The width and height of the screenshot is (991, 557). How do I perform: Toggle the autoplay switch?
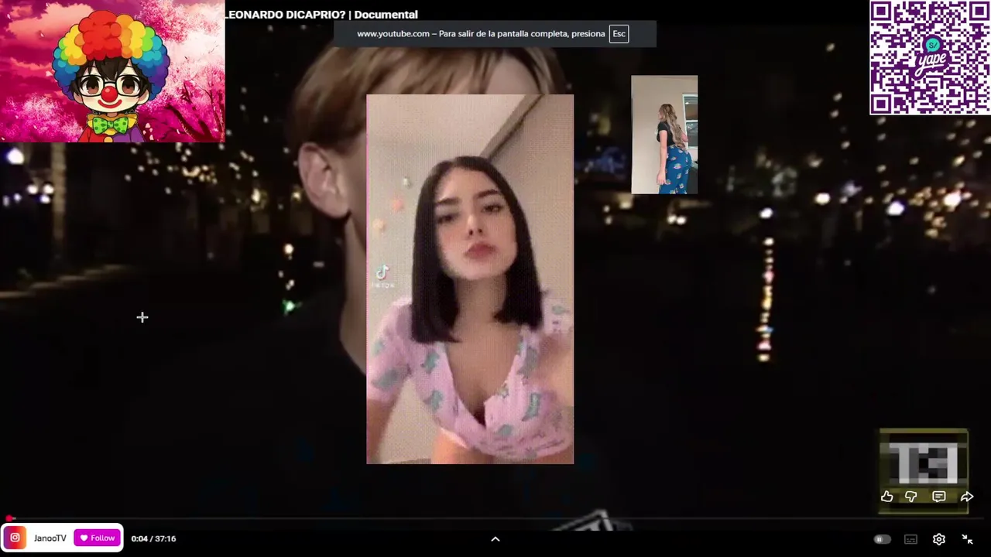point(883,539)
